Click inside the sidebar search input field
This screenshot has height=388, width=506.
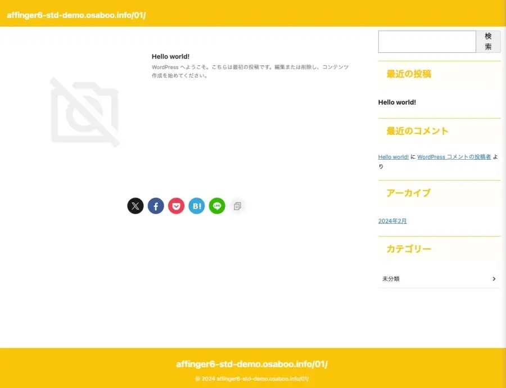coord(427,41)
